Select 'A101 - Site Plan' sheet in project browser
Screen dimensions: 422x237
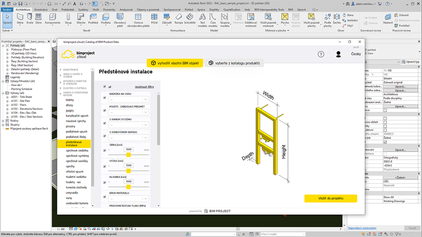[x=21, y=101]
